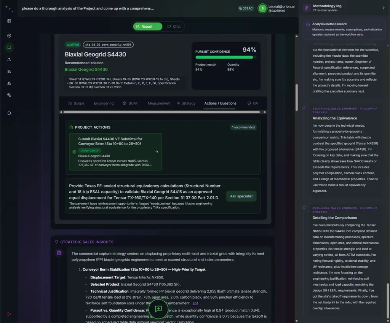Open Submit Biaxial S4430 VE Submittal card
This screenshot has height=323, width=390.
tap(115, 151)
